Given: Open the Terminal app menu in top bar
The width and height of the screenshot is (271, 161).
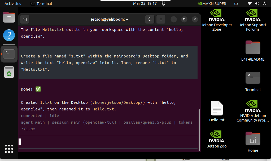Looking at the screenshot, I should pos(41,4).
